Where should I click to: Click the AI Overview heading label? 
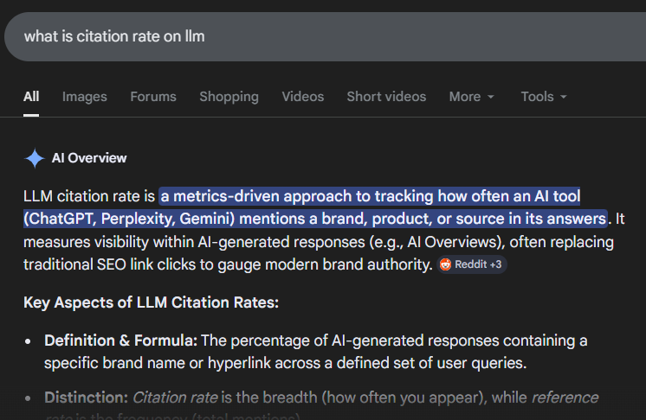click(89, 158)
